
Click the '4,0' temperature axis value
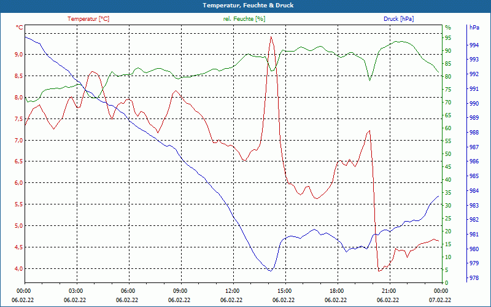coord(19,268)
